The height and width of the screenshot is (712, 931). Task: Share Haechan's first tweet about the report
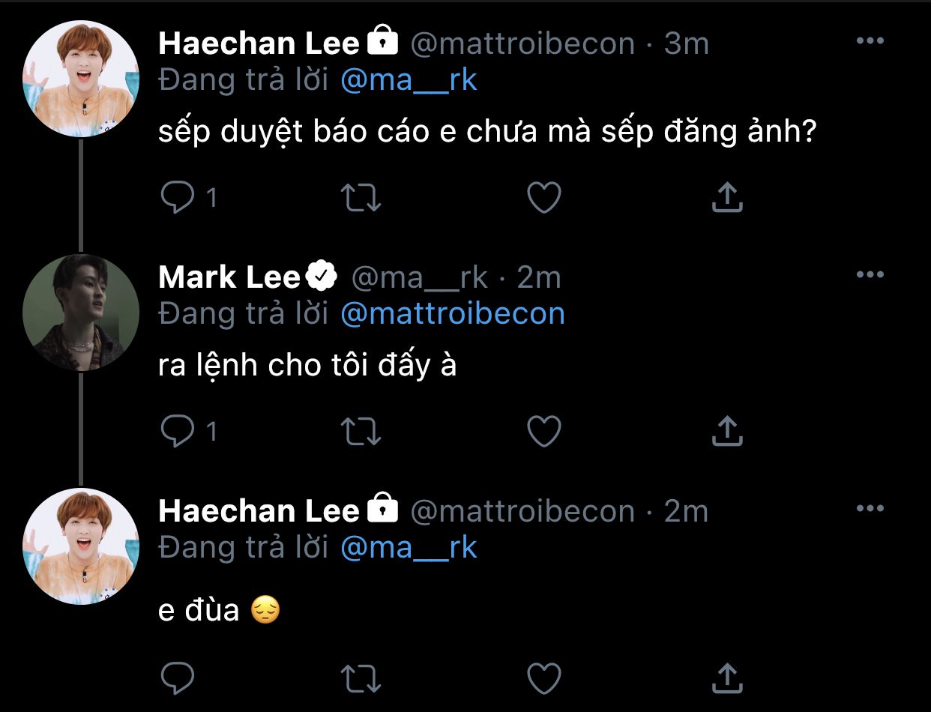click(x=726, y=197)
